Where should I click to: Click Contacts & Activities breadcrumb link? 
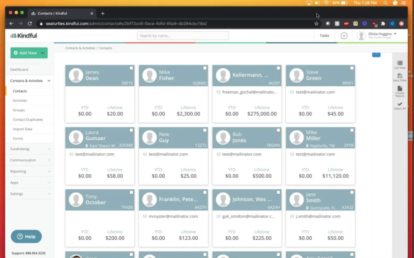point(80,48)
